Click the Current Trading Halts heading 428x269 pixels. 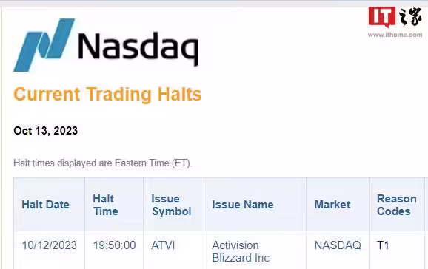(x=107, y=95)
